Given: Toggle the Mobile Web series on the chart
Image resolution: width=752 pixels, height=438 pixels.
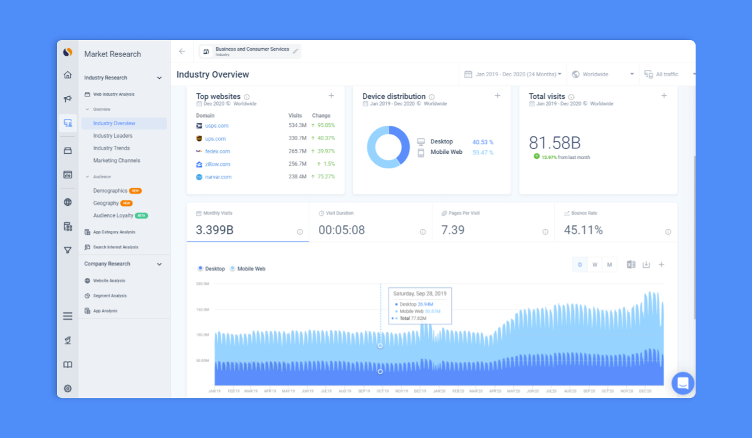Looking at the screenshot, I should click(x=247, y=268).
